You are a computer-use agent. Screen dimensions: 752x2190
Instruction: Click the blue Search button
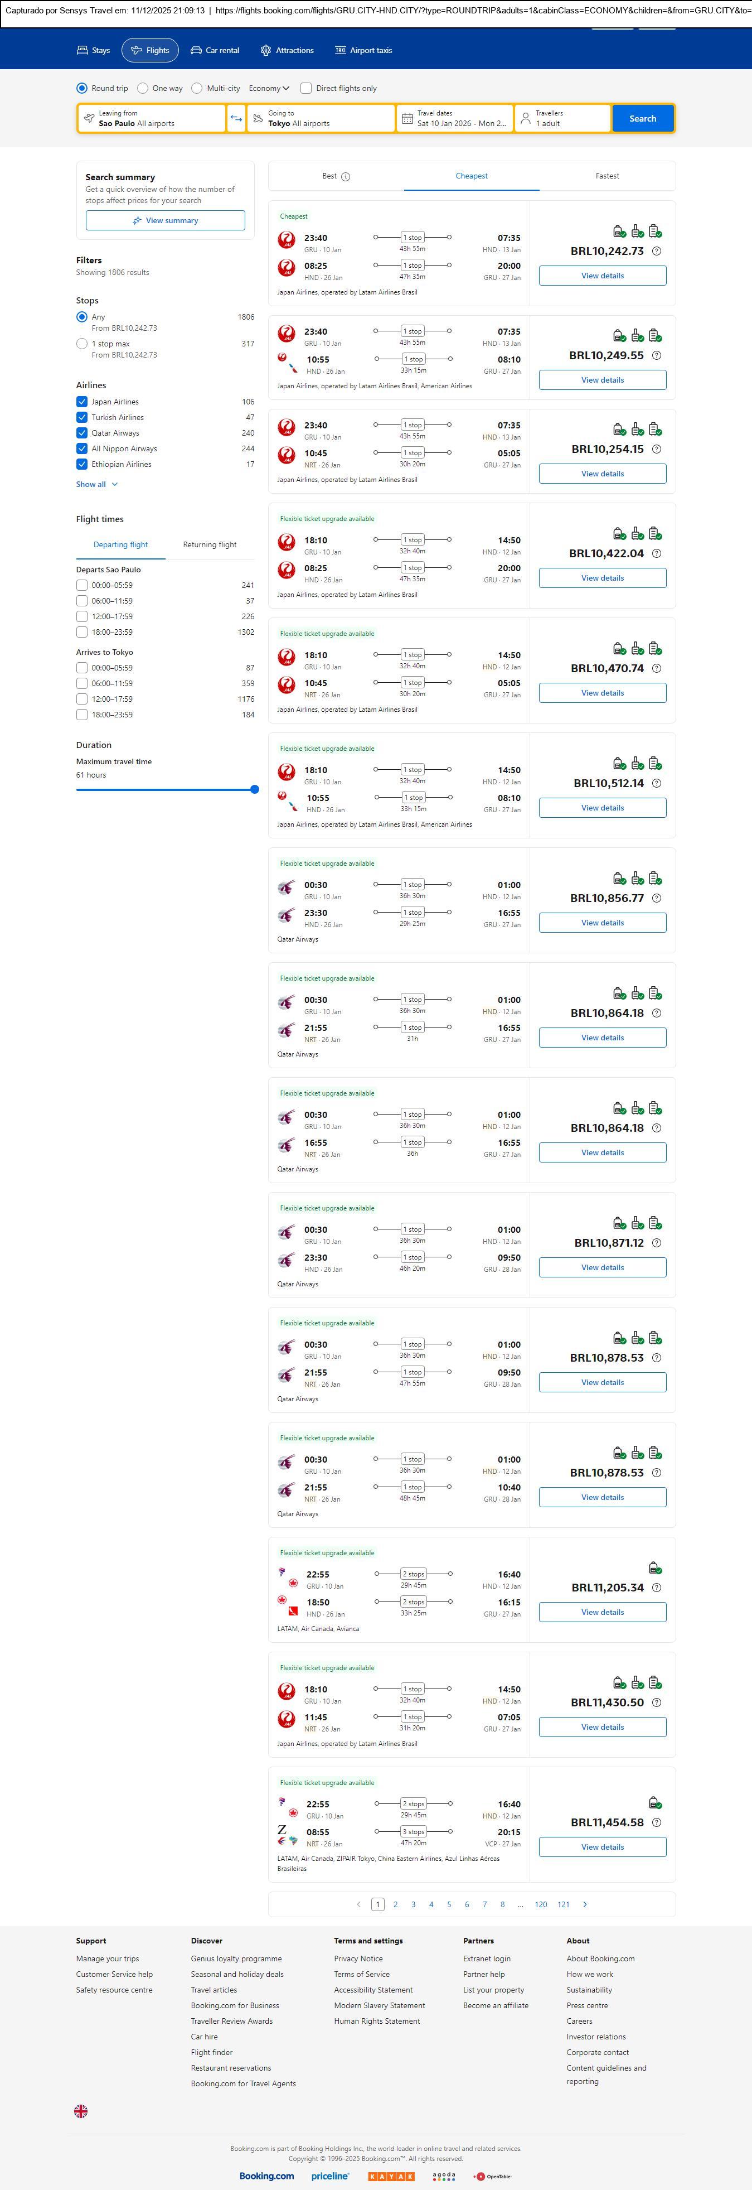pos(642,118)
